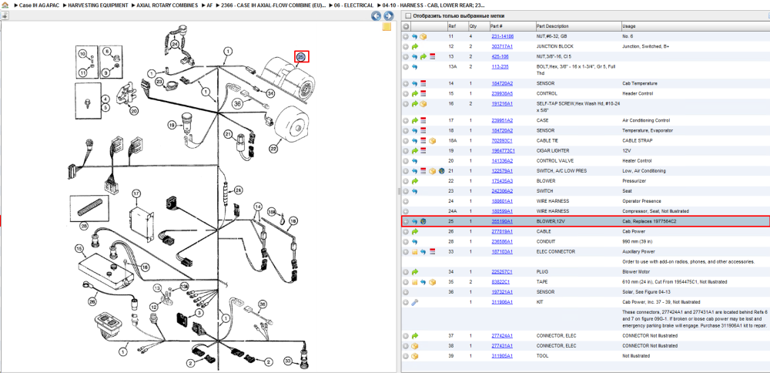Select 'Heater Control' usage text

click(637, 161)
